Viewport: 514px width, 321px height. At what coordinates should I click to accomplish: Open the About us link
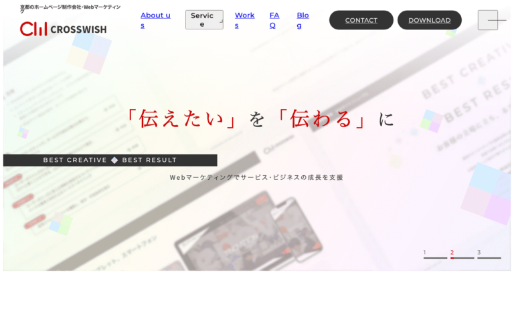click(x=155, y=20)
